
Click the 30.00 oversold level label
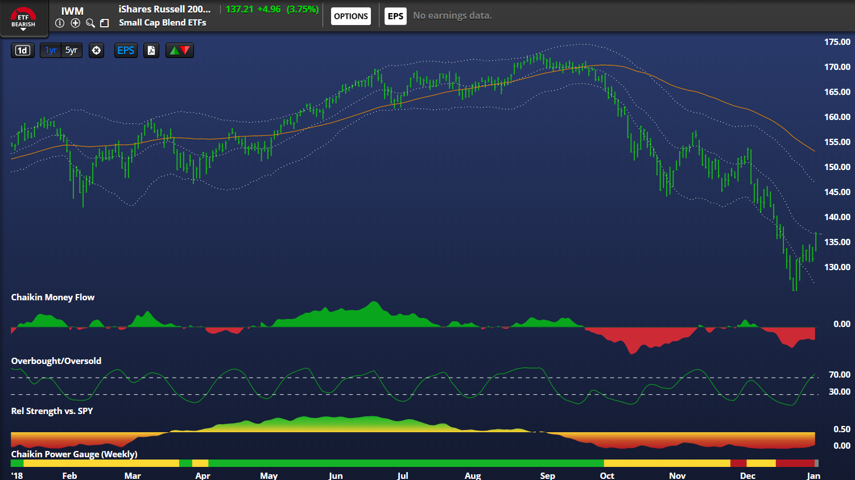(x=840, y=392)
